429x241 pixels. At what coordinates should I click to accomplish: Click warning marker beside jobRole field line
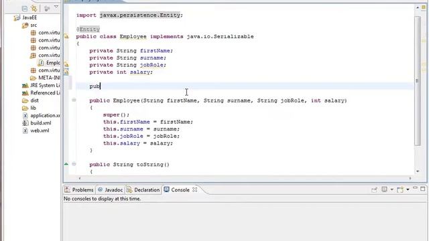click(x=66, y=65)
